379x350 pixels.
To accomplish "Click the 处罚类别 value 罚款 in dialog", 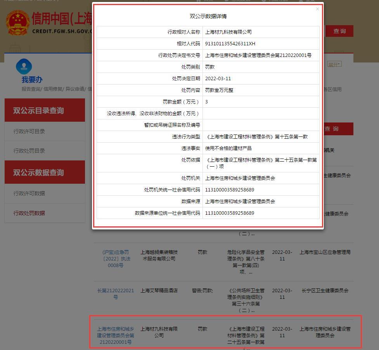I will tap(210, 67).
